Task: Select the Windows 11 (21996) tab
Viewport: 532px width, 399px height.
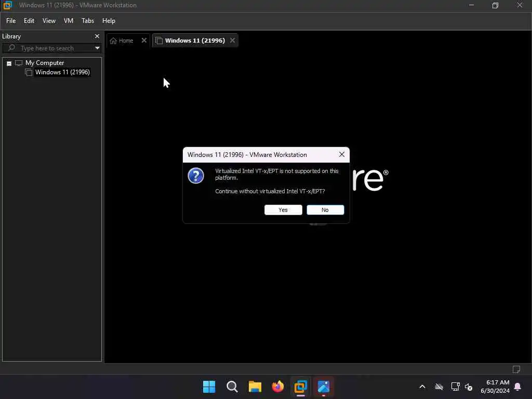Action: 195,41
